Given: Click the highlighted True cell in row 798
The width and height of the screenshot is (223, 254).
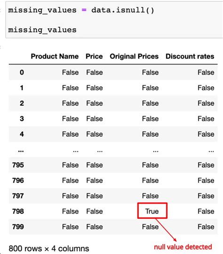Looking at the screenshot, I should (152, 211).
